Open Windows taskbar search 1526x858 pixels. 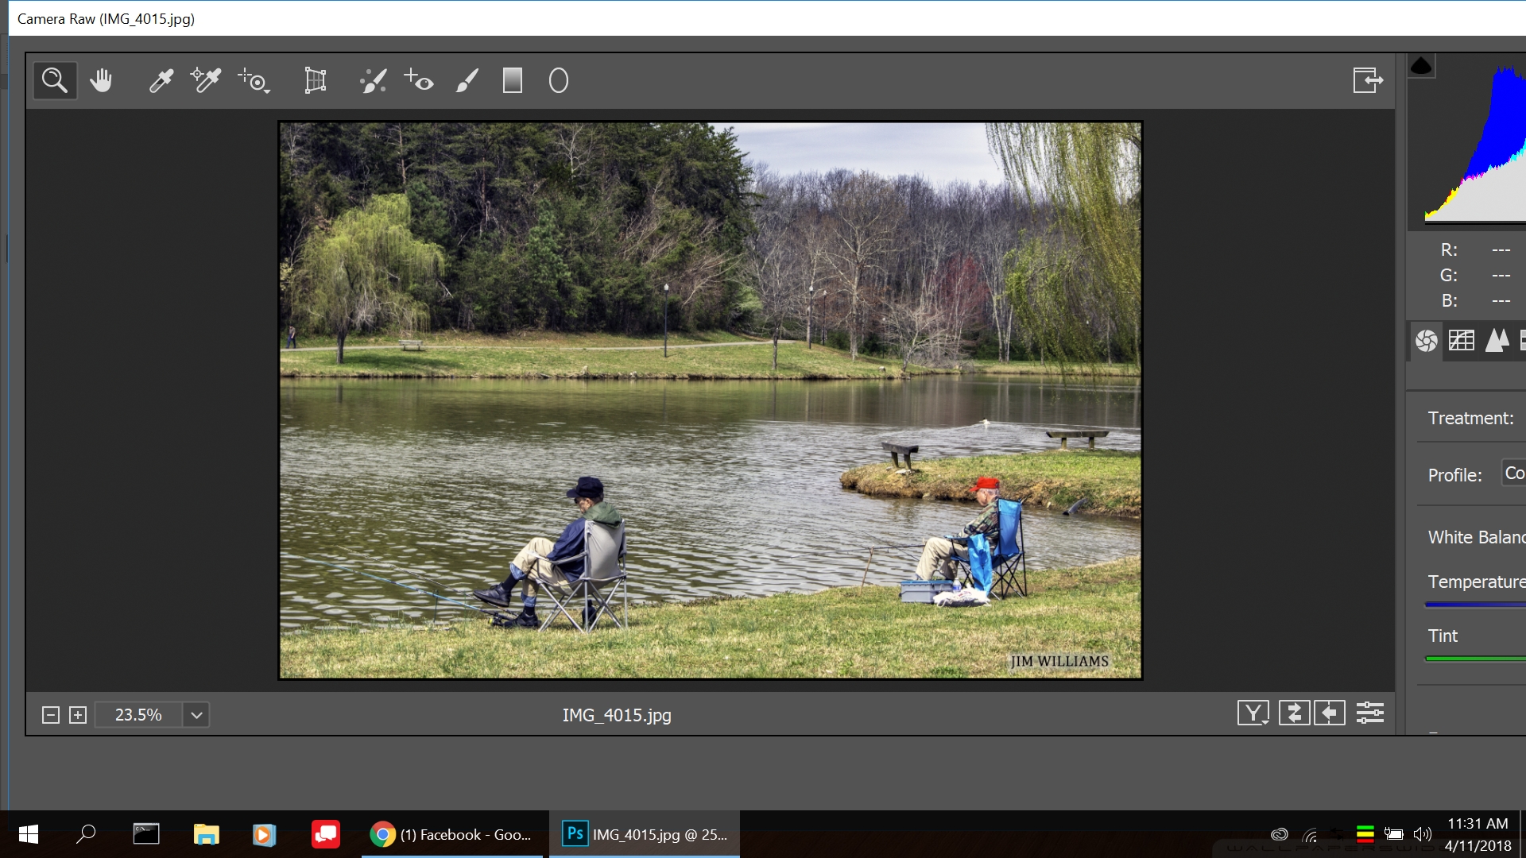(x=86, y=834)
